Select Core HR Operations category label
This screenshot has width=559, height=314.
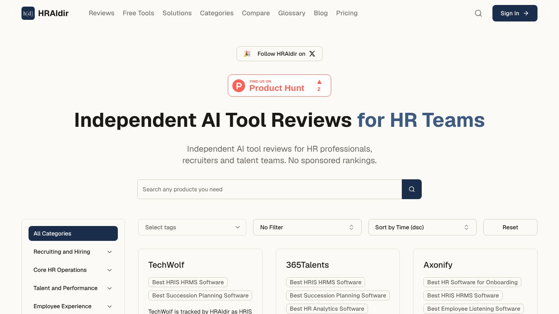coord(60,270)
